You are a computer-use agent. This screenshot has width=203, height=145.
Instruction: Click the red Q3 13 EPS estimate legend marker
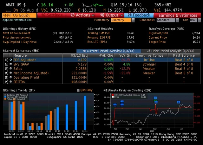point(112,94)
